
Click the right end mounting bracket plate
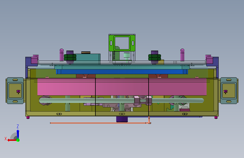229,91
